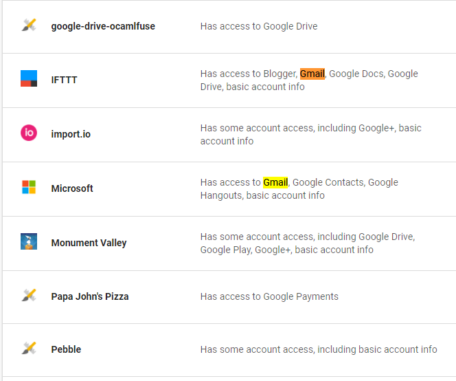Click the Pebble app icon
This screenshot has width=456, height=381.
pos(28,349)
